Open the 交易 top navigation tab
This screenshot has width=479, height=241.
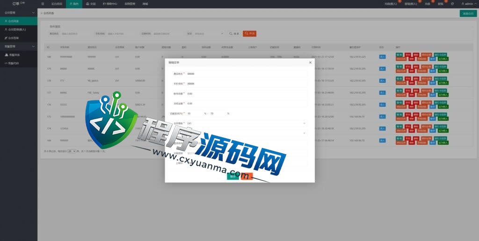(x=91, y=4)
